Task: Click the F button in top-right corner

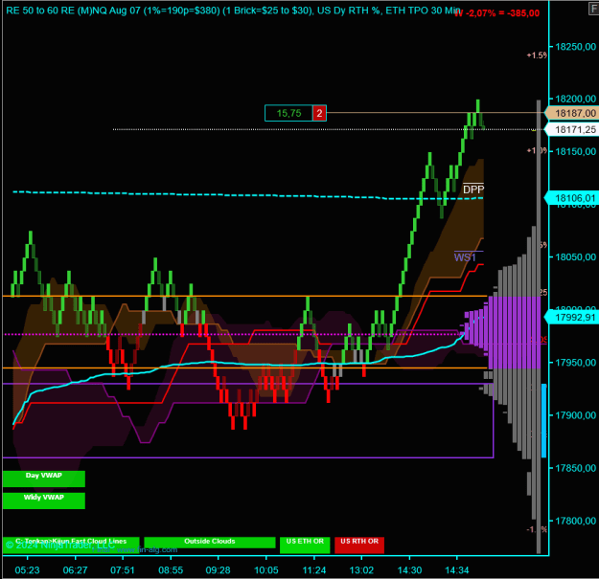Action: click(593, 9)
